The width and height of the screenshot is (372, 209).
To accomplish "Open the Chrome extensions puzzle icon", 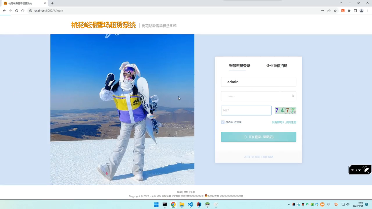I will [349, 11].
